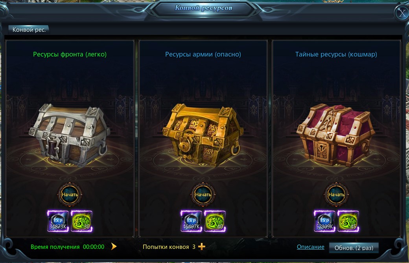Click the EXP 52309K reward icon

(x=324, y=221)
